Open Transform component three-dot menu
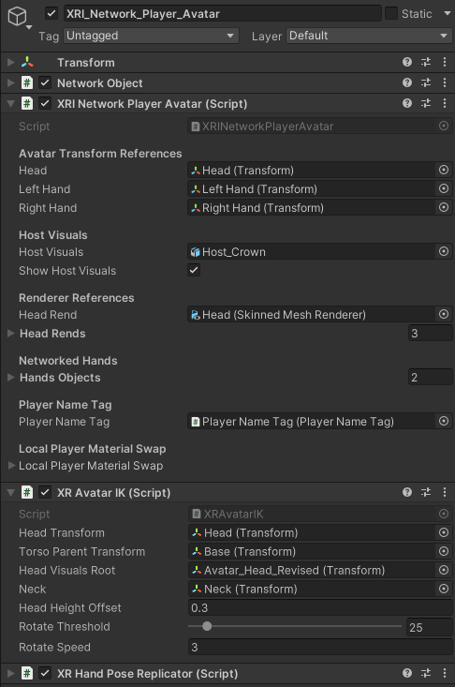The height and width of the screenshot is (687, 455). pyautogui.click(x=445, y=62)
